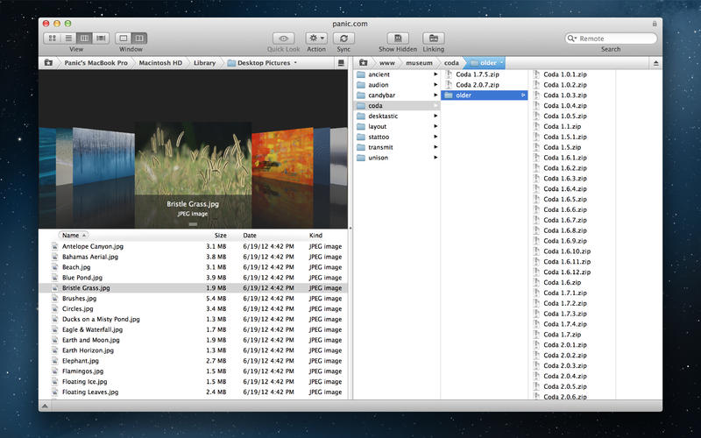This screenshot has width=701, height=438.
Task: Sort by the Kind column header
Action: pos(315,235)
